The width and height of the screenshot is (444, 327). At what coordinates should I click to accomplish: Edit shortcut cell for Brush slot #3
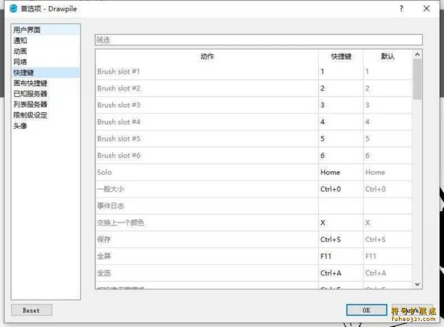(341, 105)
